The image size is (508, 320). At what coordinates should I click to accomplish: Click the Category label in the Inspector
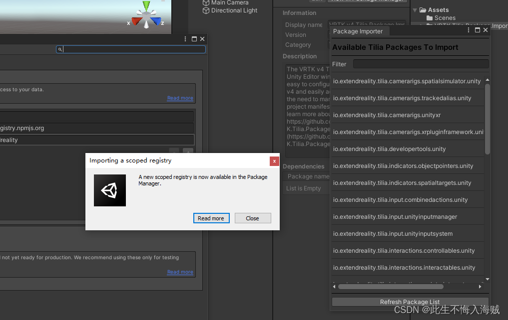click(298, 45)
